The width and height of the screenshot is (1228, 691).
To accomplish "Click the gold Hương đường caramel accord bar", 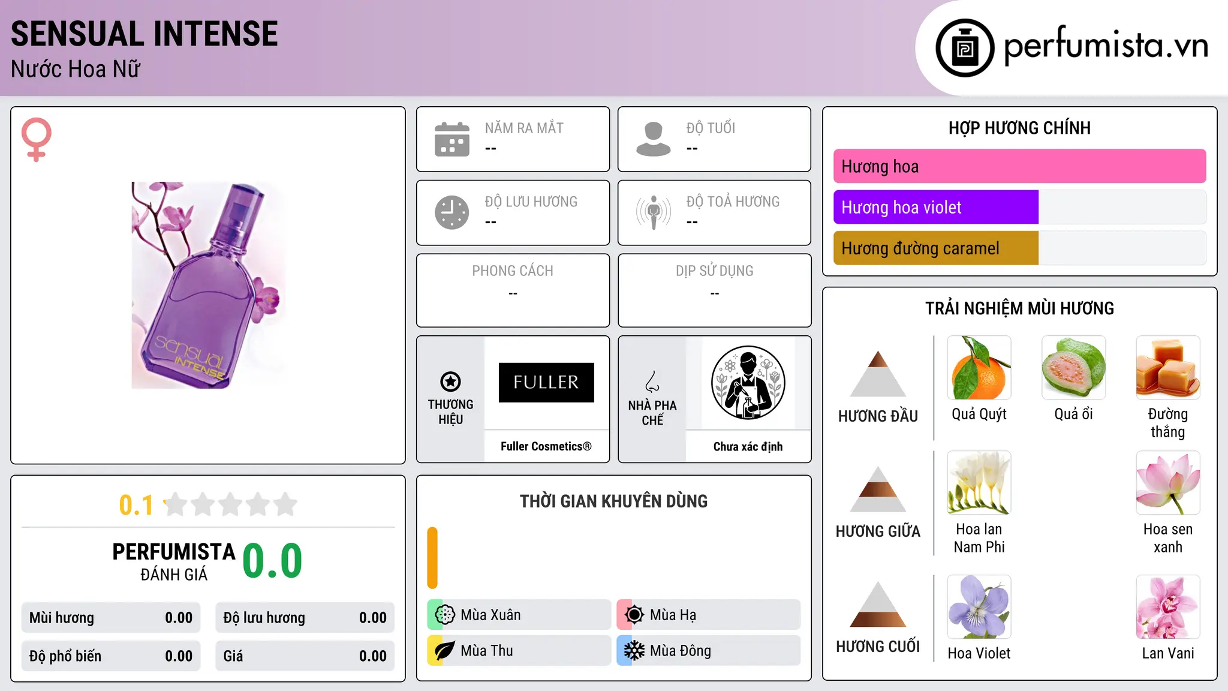I will (x=936, y=248).
